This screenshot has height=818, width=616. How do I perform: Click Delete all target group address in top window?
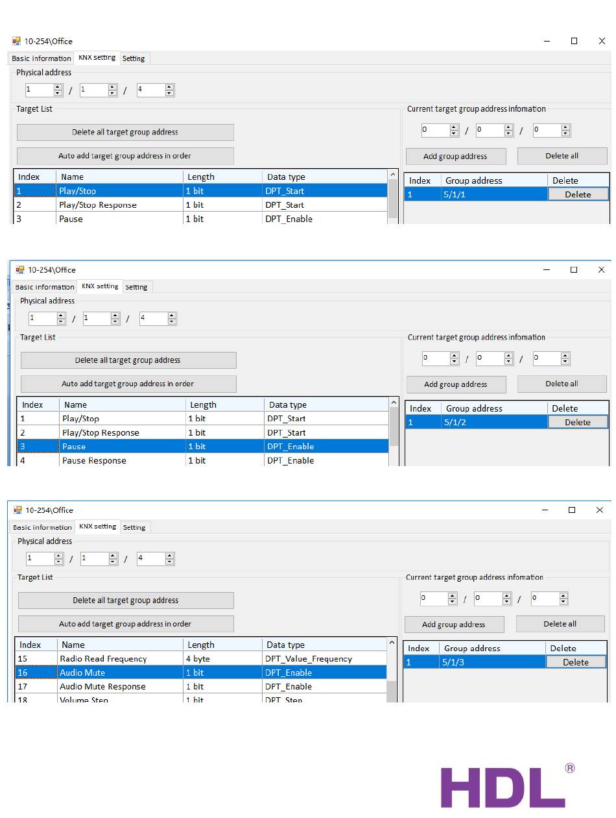click(125, 132)
